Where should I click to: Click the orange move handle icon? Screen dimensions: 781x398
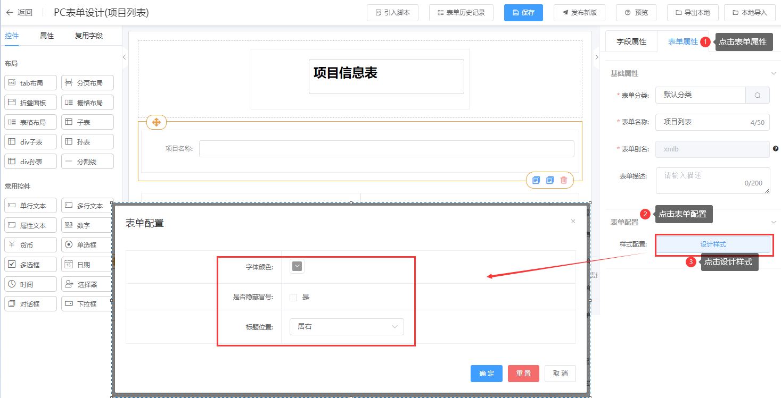coord(156,122)
